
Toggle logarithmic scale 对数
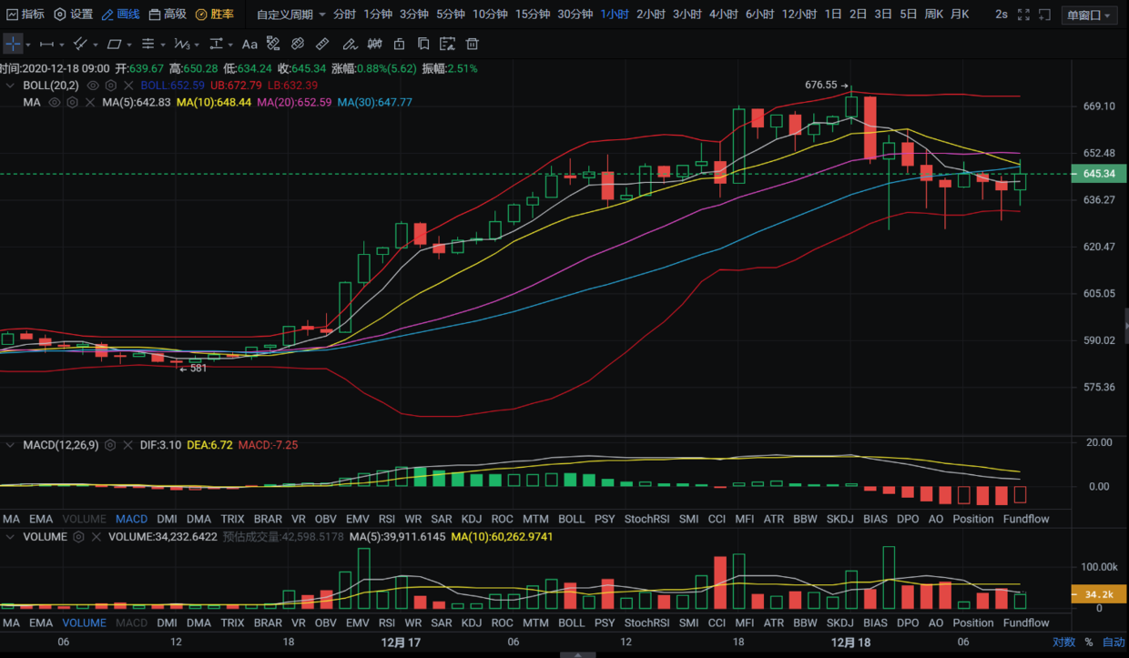click(1063, 643)
